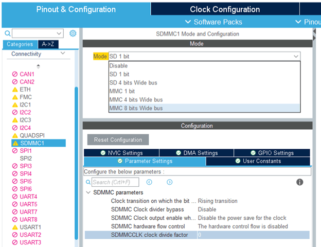Click the magnifier icon in parameter search
The width and height of the screenshot is (321, 247).
click(88, 182)
